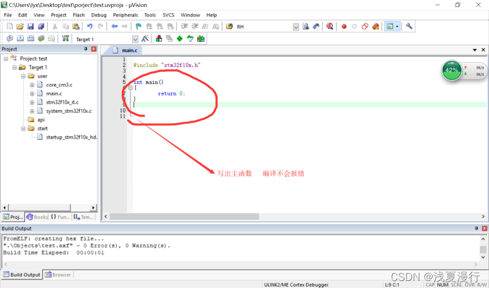Open the Flash menu
This screenshot has height=288, width=489.
point(79,15)
